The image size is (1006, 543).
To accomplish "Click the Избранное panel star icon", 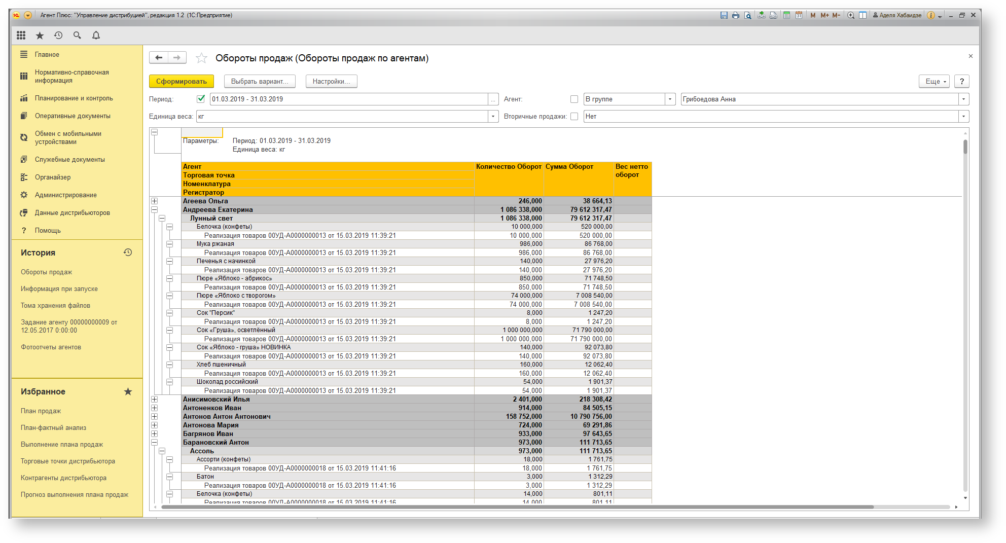I will [x=128, y=391].
